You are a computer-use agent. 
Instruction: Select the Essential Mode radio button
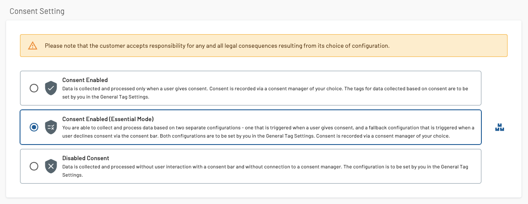pyautogui.click(x=34, y=127)
